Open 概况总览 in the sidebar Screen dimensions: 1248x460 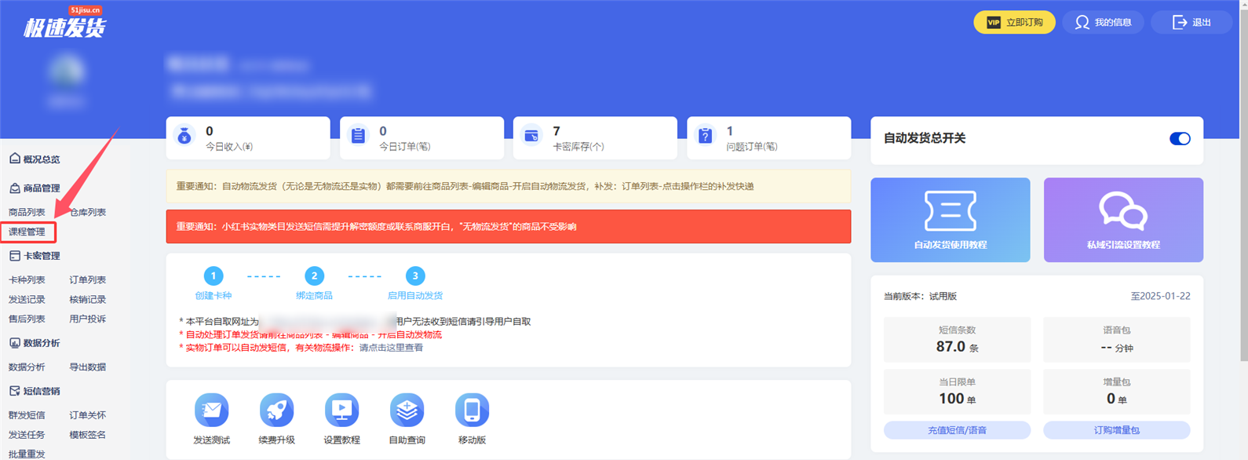[35, 159]
